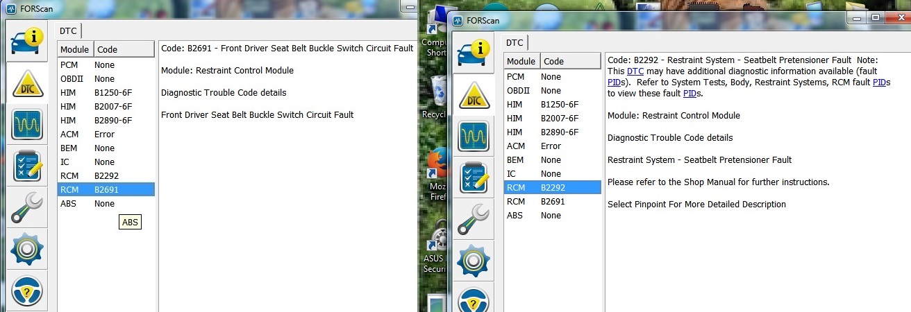Image resolution: width=911 pixels, height=312 pixels.
Task: Click the Code column header in right window
Action: (569, 61)
